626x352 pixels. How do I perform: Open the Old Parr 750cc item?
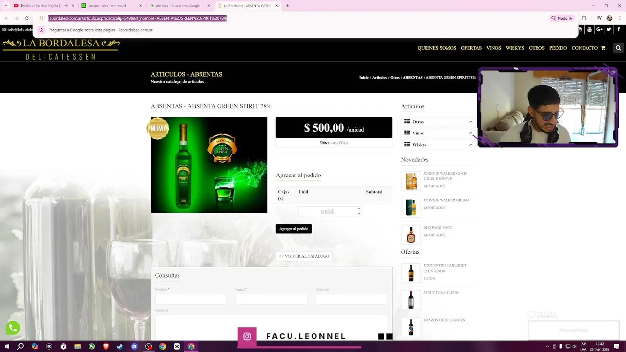(x=438, y=228)
